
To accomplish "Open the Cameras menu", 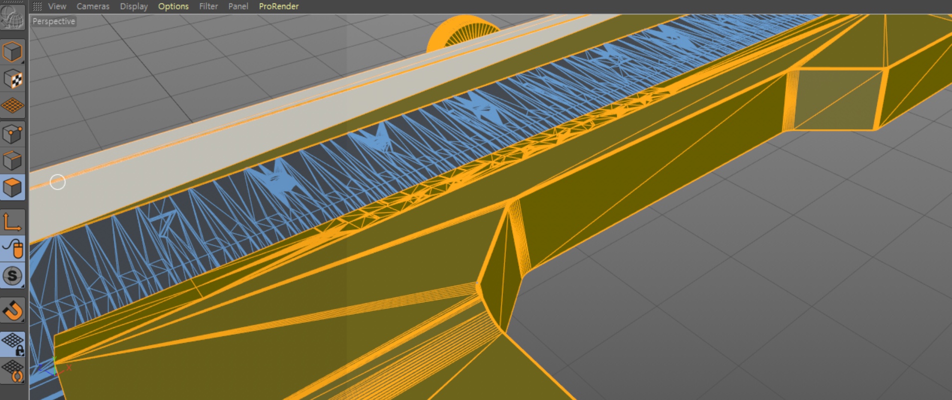I will pos(93,6).
